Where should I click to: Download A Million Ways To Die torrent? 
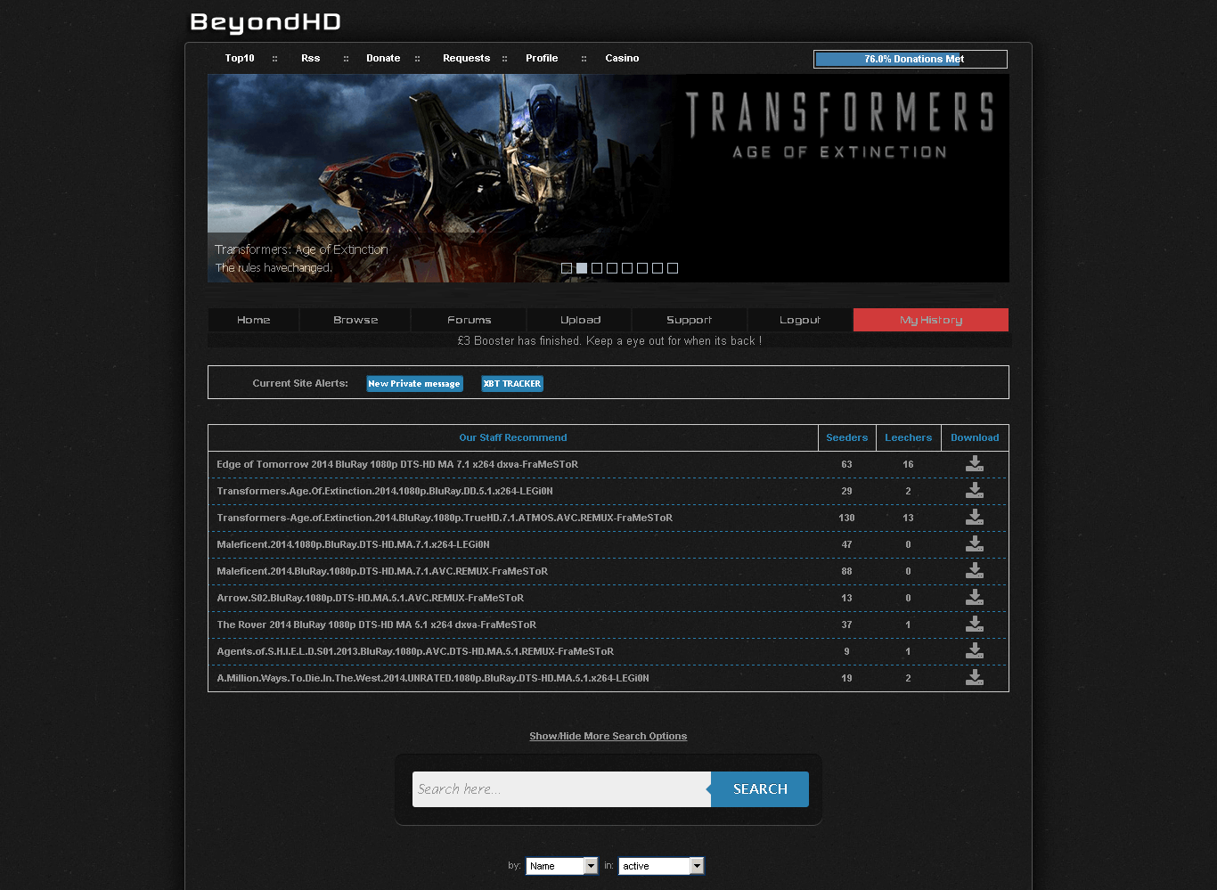[975, 678]
